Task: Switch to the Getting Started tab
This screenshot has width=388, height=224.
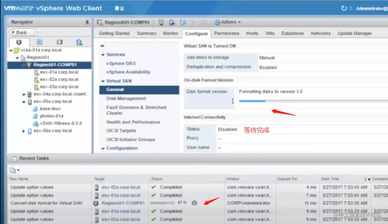Action: click(114, 33)
